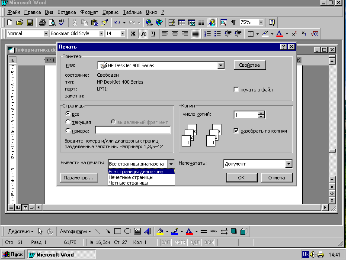Select the Rectangle drawing tool
The image size is (346, 260).
point(117,231)
